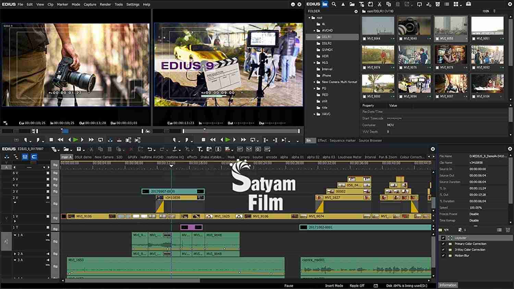Viewport: 514px width, 289px height.
Task: Open the Marker menu
Action: click(63, 4)
